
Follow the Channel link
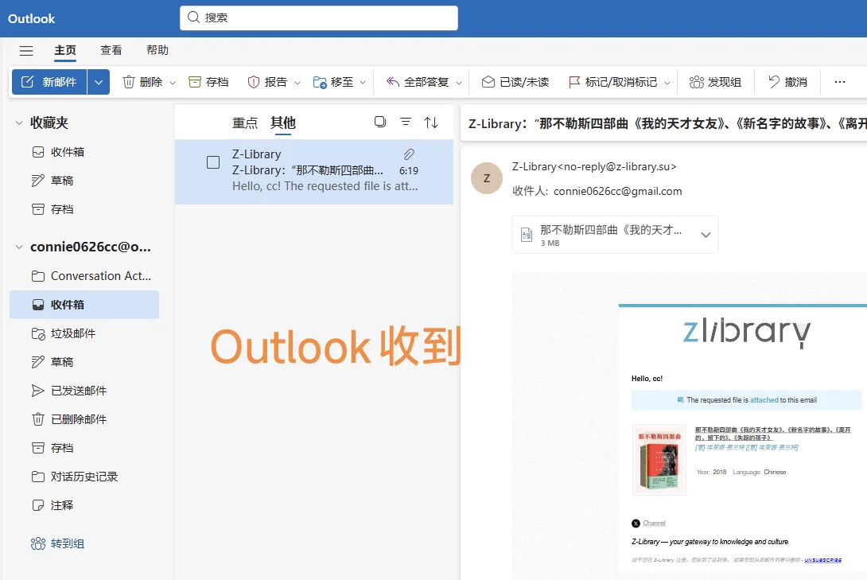point(654,523)
